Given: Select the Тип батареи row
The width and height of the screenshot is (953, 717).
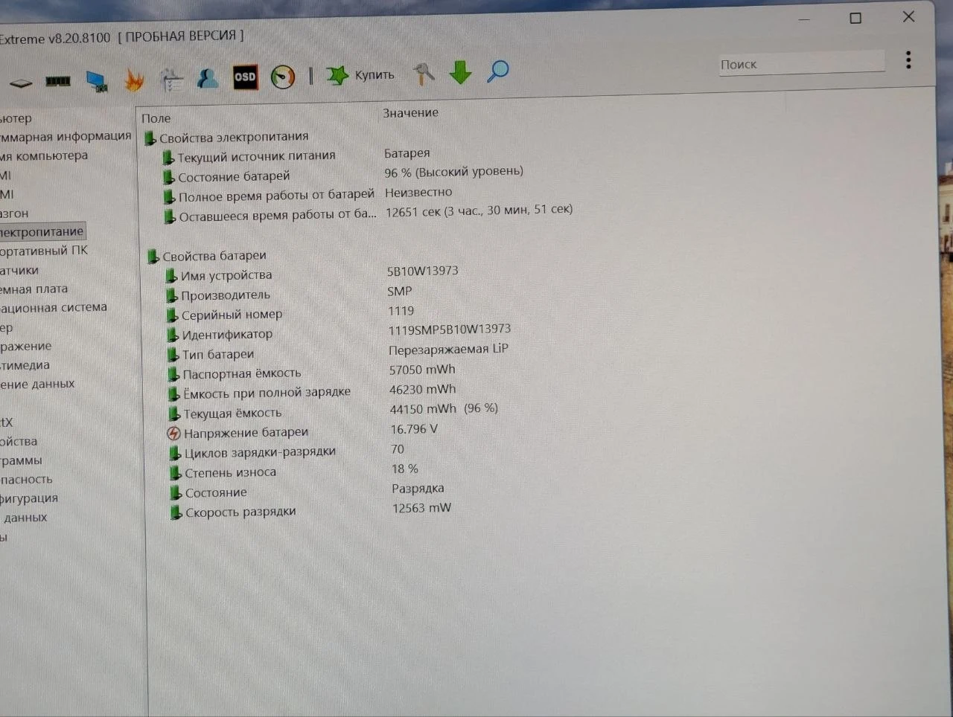Looking at the screenshot, I should coord(338,352).
